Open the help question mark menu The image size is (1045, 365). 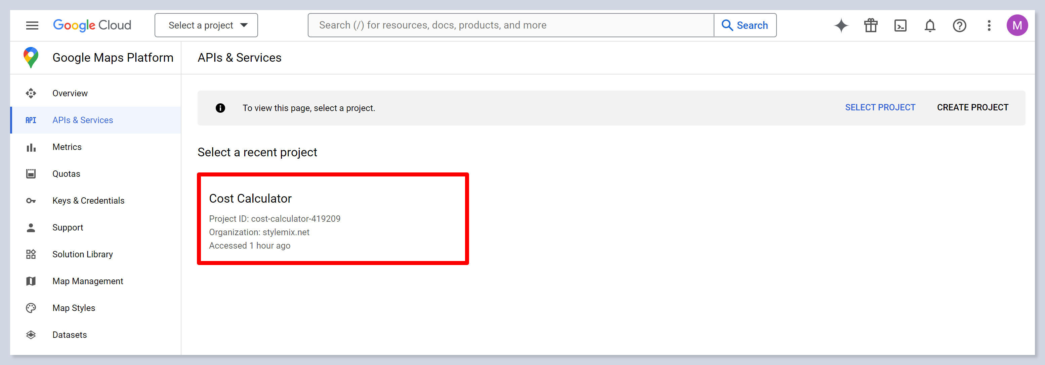(959, 25)
